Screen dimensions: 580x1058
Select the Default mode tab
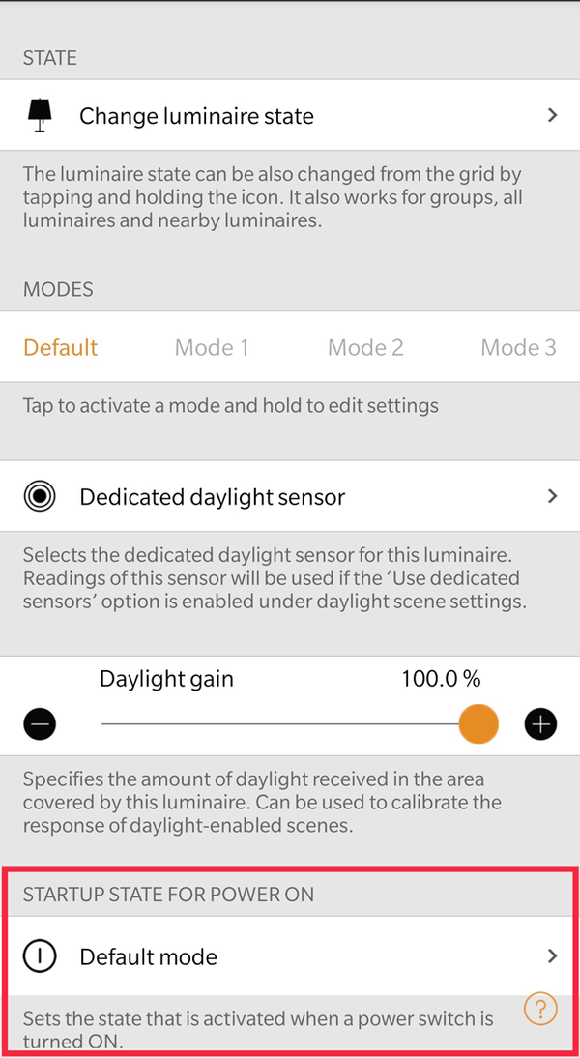[x=61, y=348]
